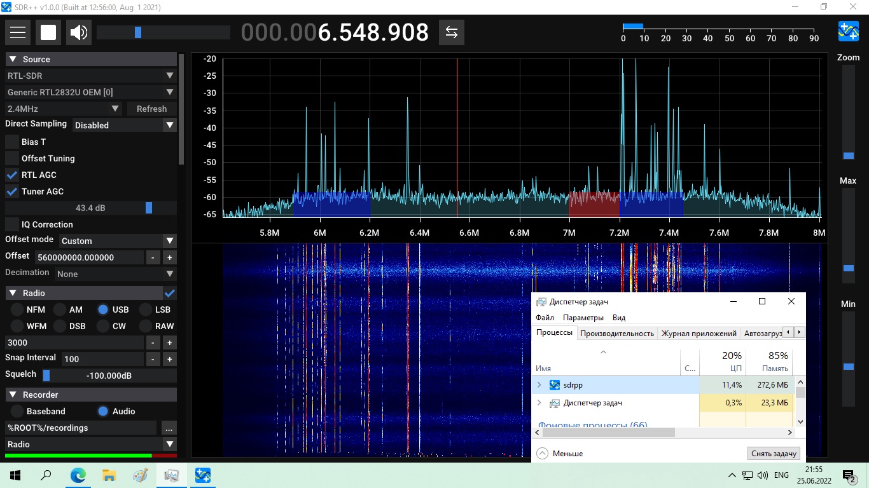Click the SDR++ logo icon at top right

tap(849, 32)
